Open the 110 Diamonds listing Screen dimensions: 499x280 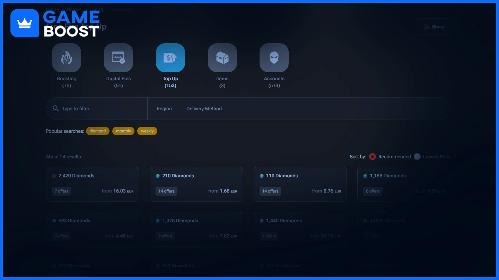pos(300,184)
